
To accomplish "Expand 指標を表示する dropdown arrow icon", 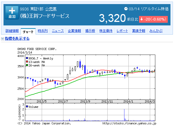I will [x=2, y=39].
